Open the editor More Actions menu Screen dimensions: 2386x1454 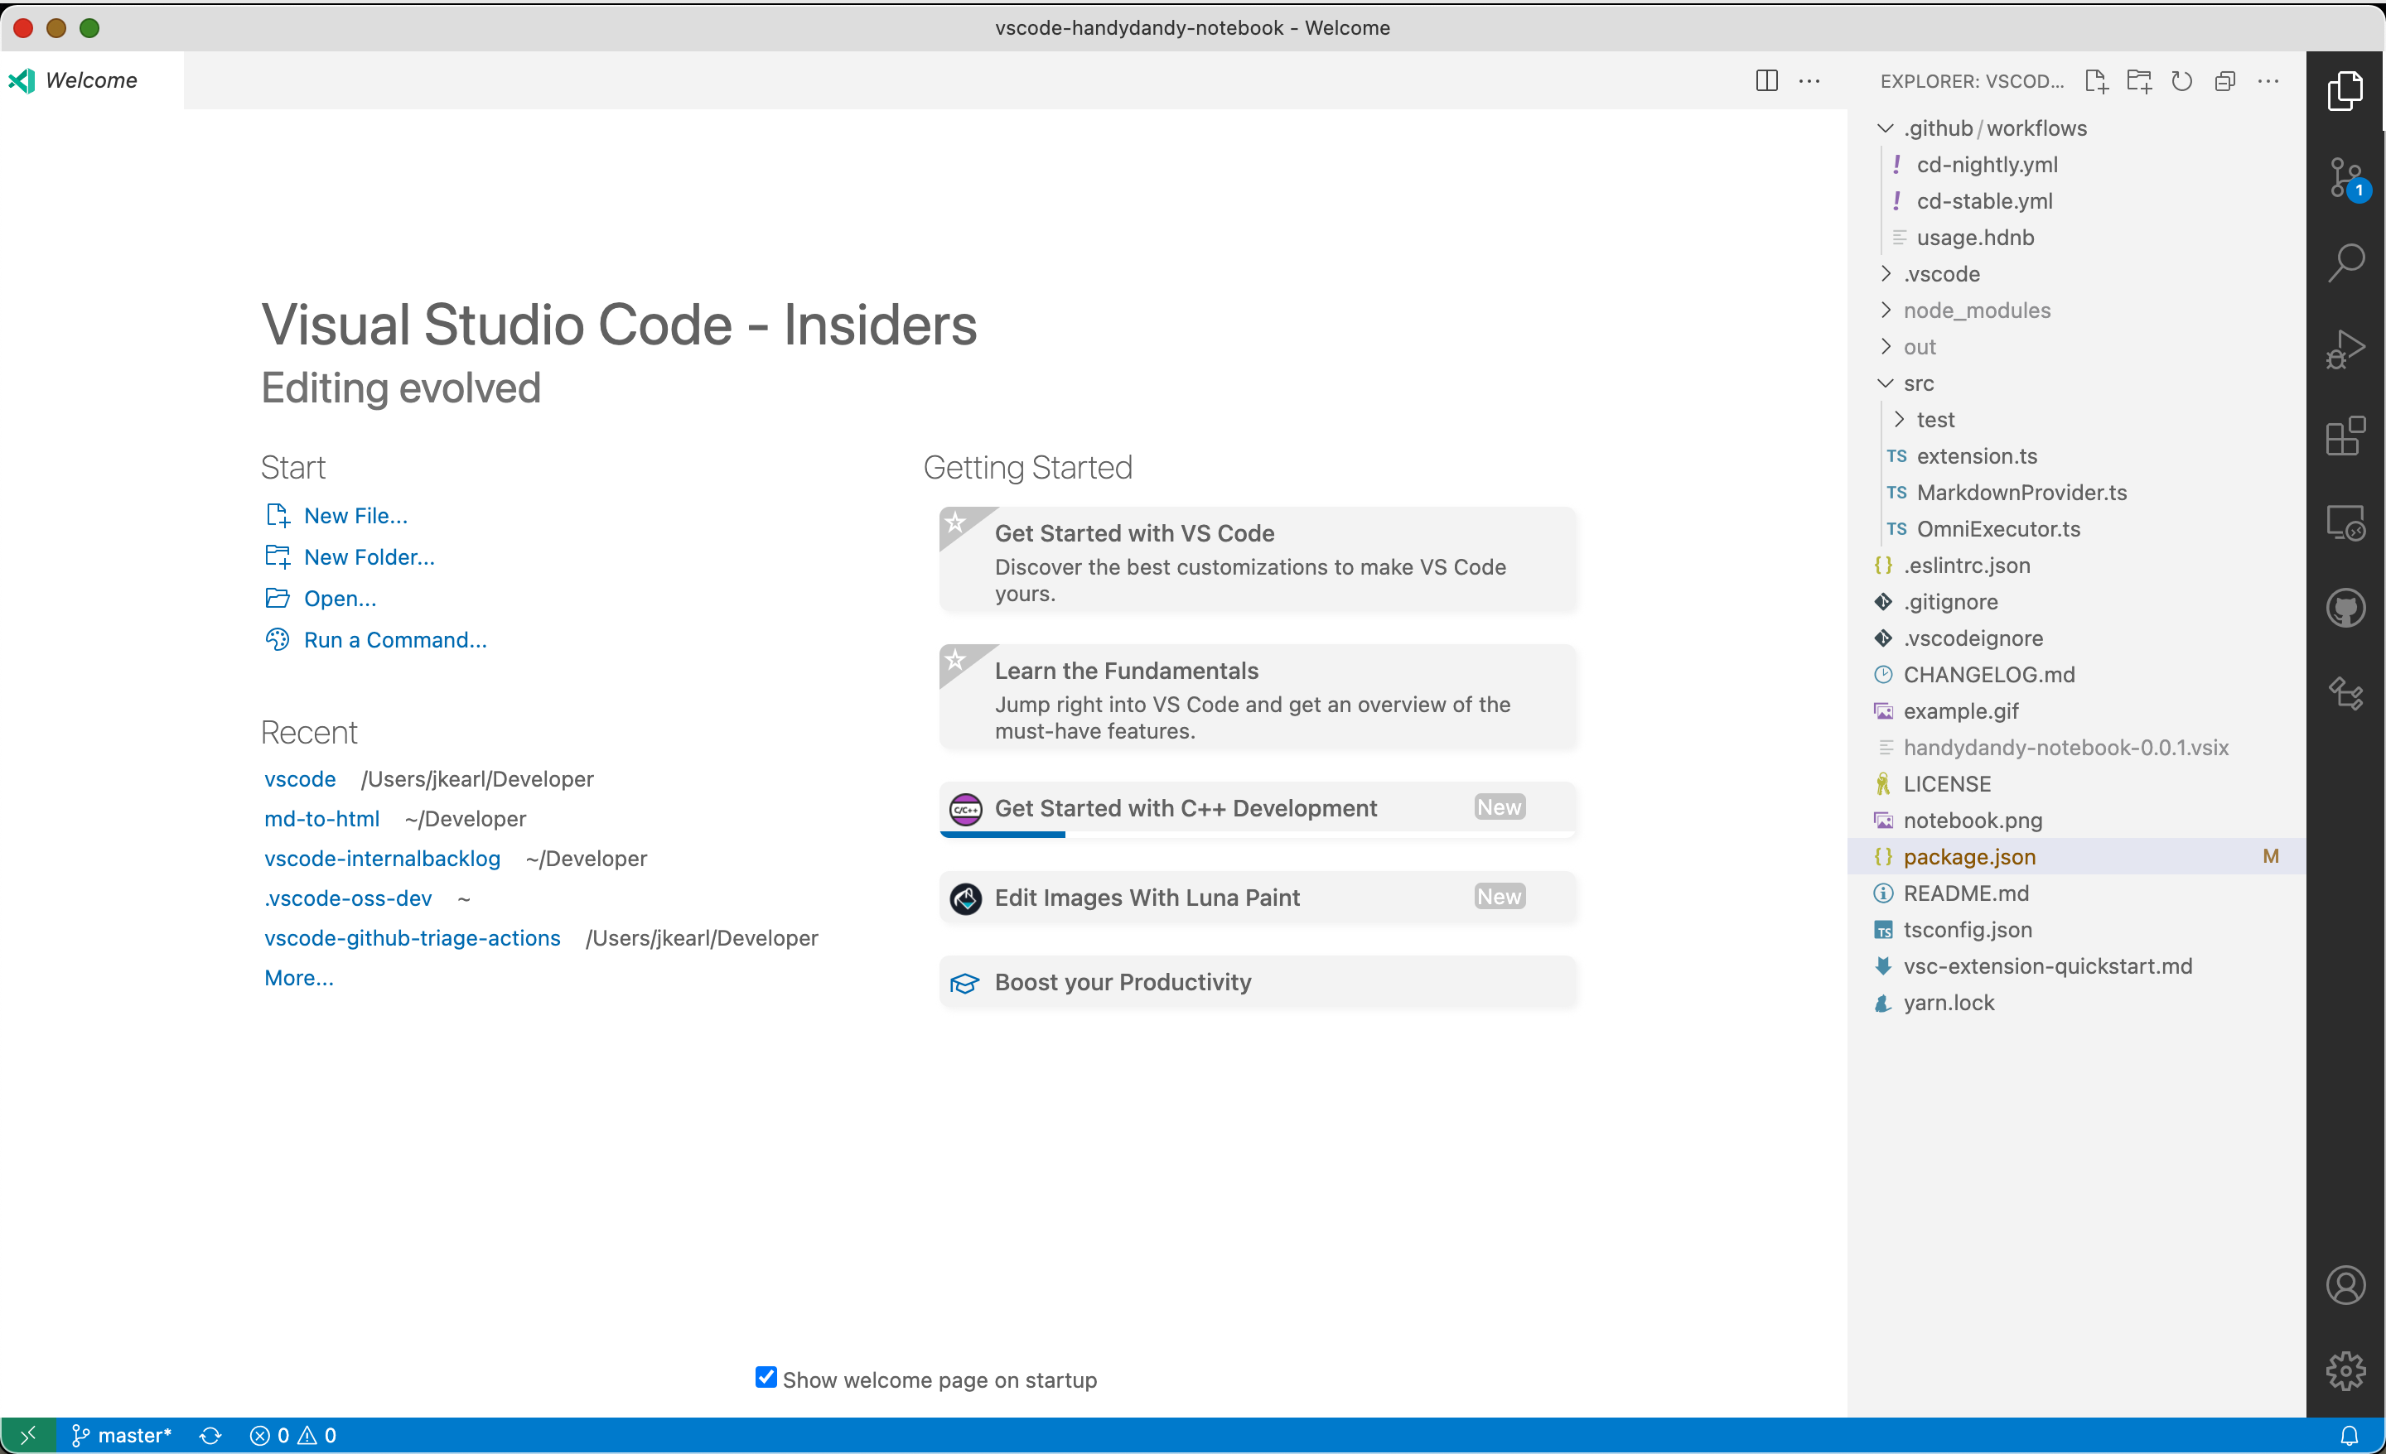1809,80
